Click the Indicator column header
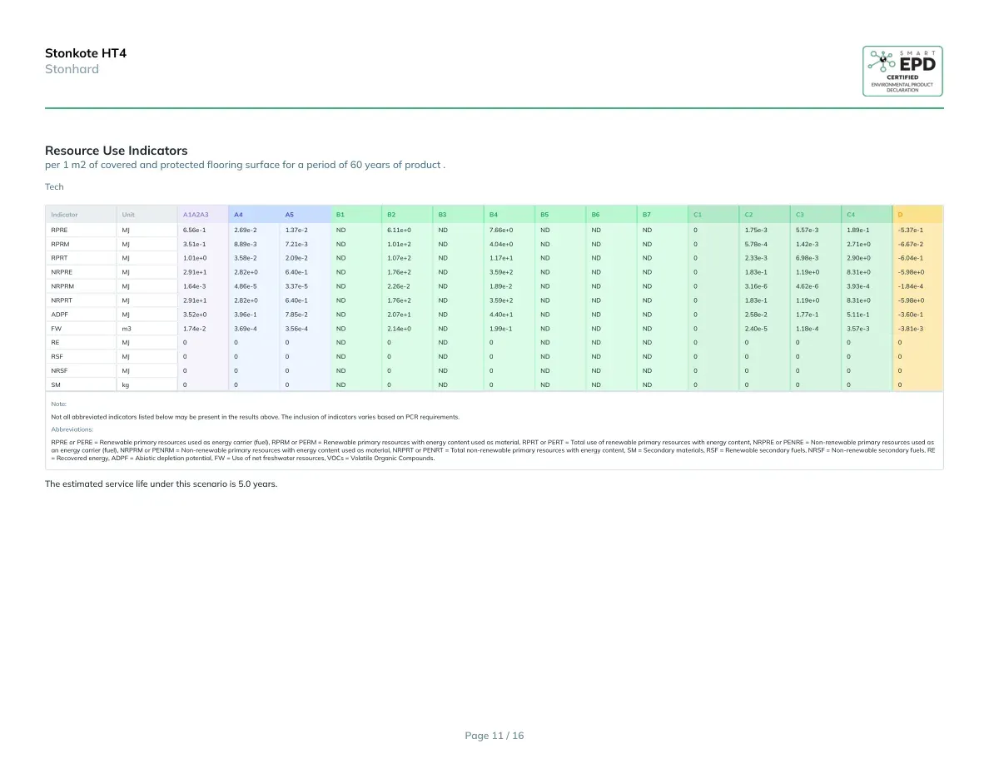 tap(64, 215)
